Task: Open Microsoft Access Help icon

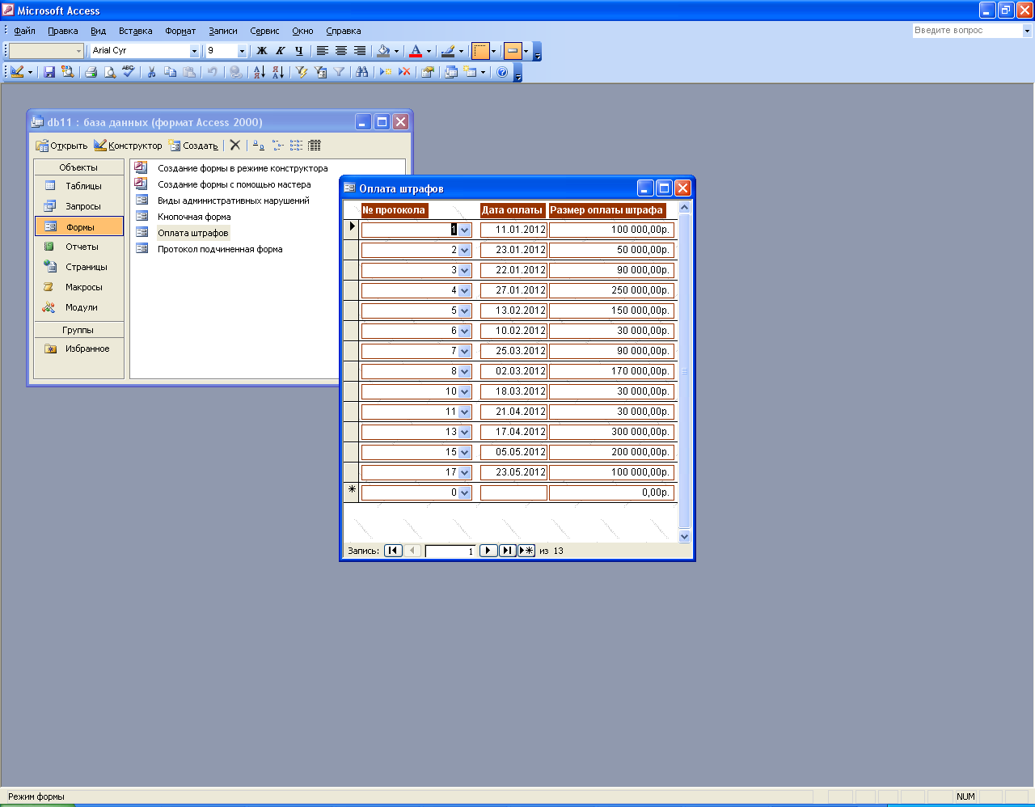Action: click(502, 72)
